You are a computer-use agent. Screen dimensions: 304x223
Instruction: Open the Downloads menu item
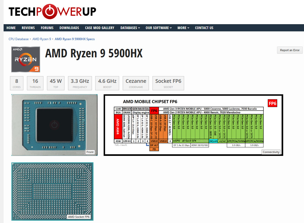(x=69, y=28)
